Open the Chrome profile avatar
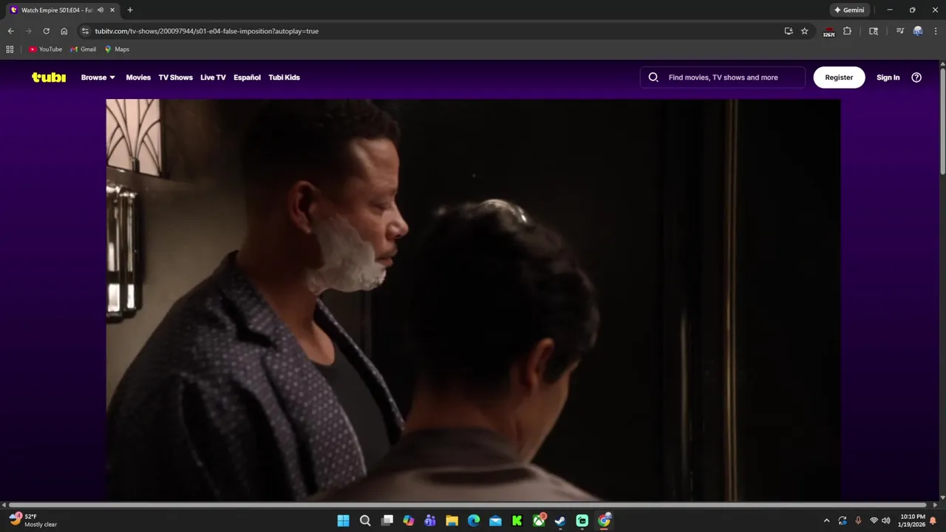Viewport: 946px width, 532px height. pyautogui.click(x=918, y=31)
